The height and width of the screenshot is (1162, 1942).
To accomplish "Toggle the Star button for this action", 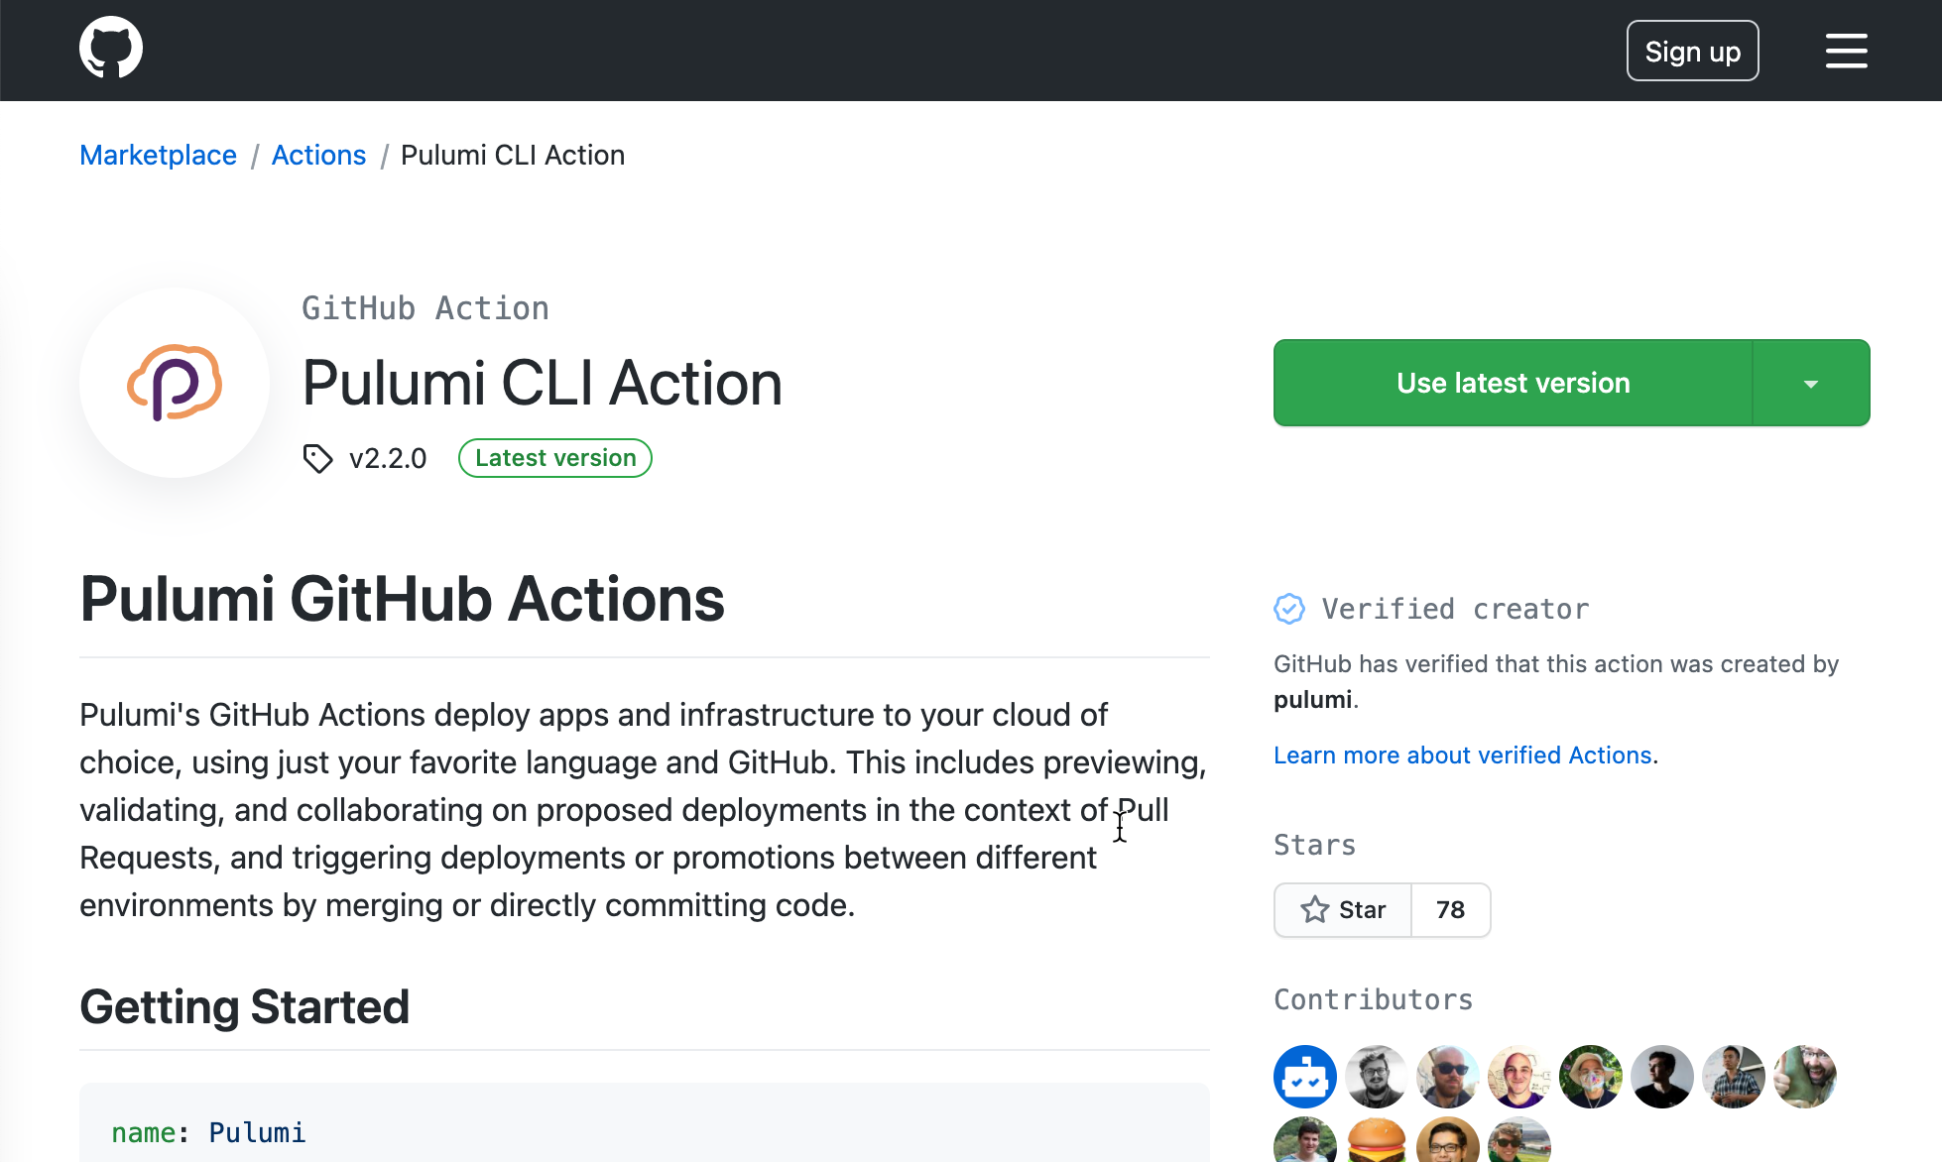I will [1343, 909].
